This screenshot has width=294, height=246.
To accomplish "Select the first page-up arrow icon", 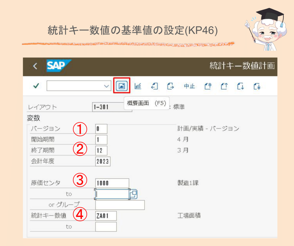I will coord(208,86).
